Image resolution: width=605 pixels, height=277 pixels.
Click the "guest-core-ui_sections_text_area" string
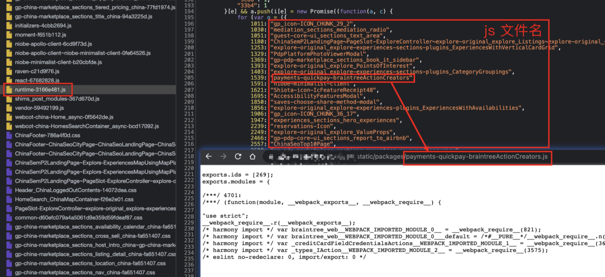pyautogui.click(x=328, y=36)
